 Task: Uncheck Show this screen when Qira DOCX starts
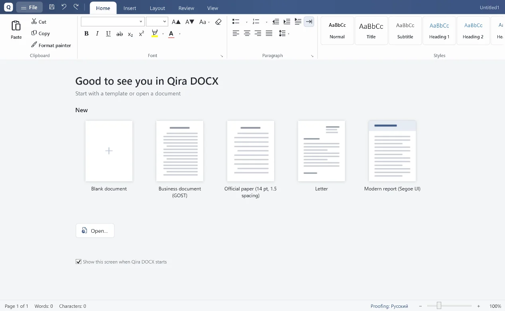pyautogui.click(x=79, y=262)
